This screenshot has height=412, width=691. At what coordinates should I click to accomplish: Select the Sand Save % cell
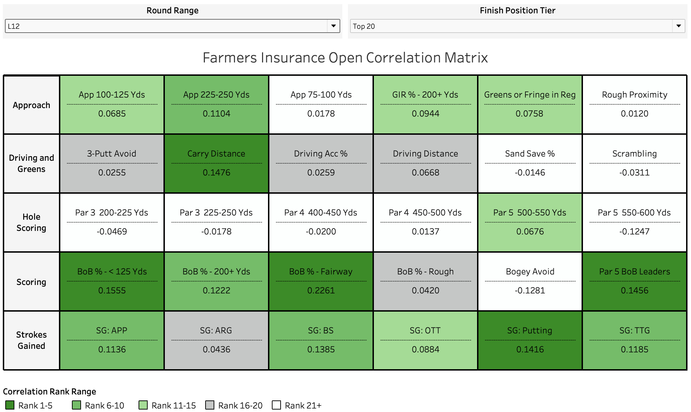coord(530,164)
